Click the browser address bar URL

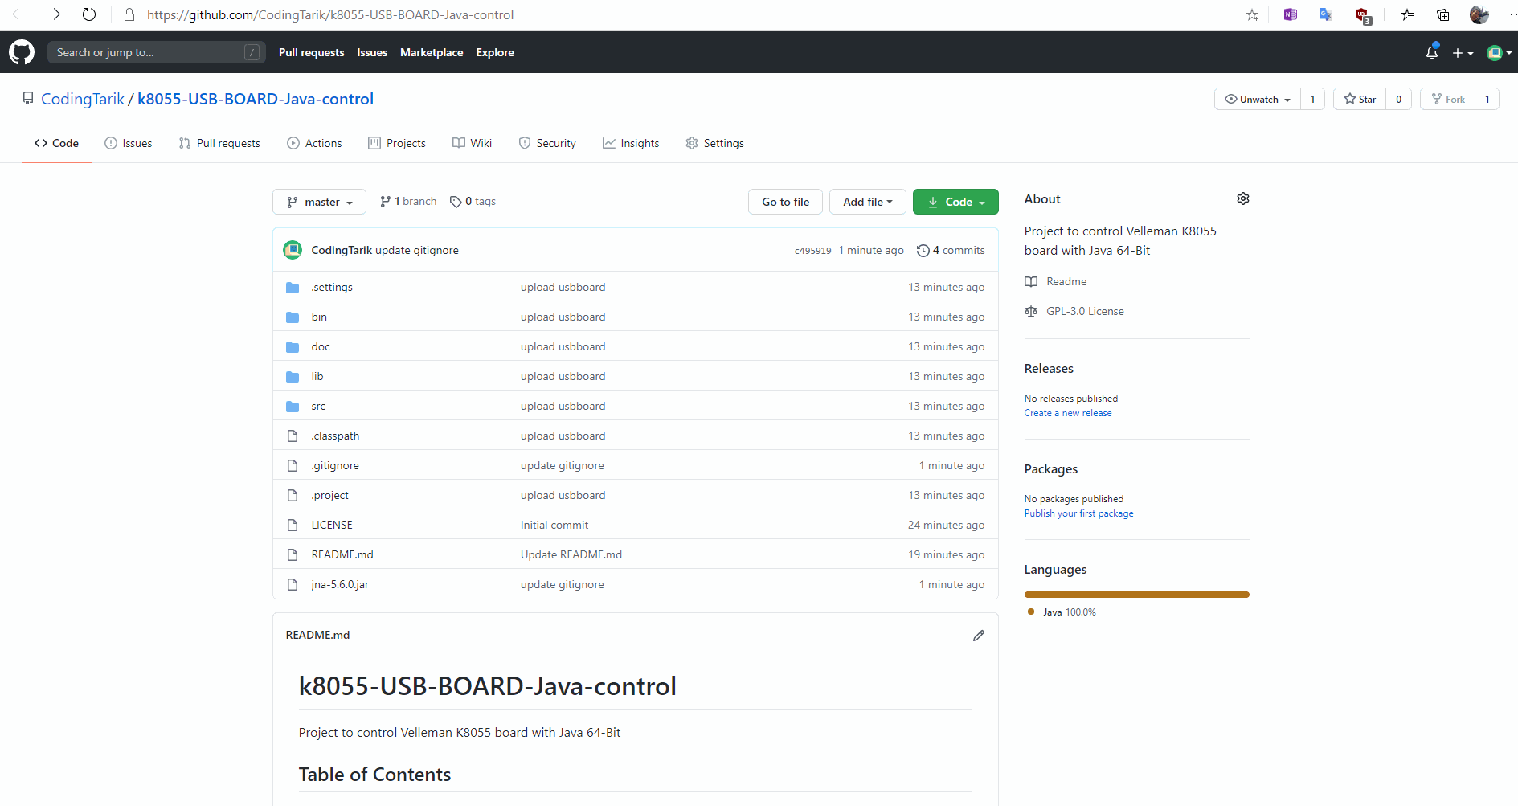click(x=330, y=14)
